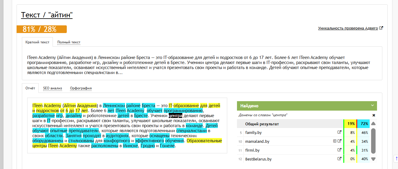Click the 'Текст / "айтин"' heading link
This screenshot has width=398, height=169.
click(47, 15)
